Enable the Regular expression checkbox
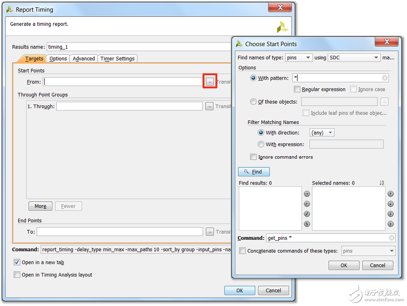Screen dimensions: 407x306 pos(297,89)
